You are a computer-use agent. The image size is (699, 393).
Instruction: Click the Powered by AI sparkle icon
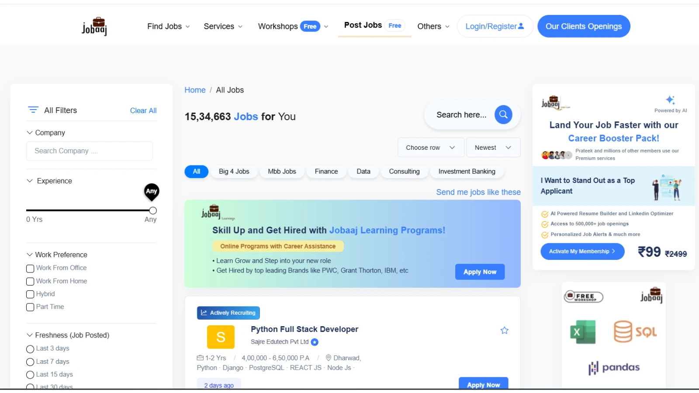[x=670, y=100]
